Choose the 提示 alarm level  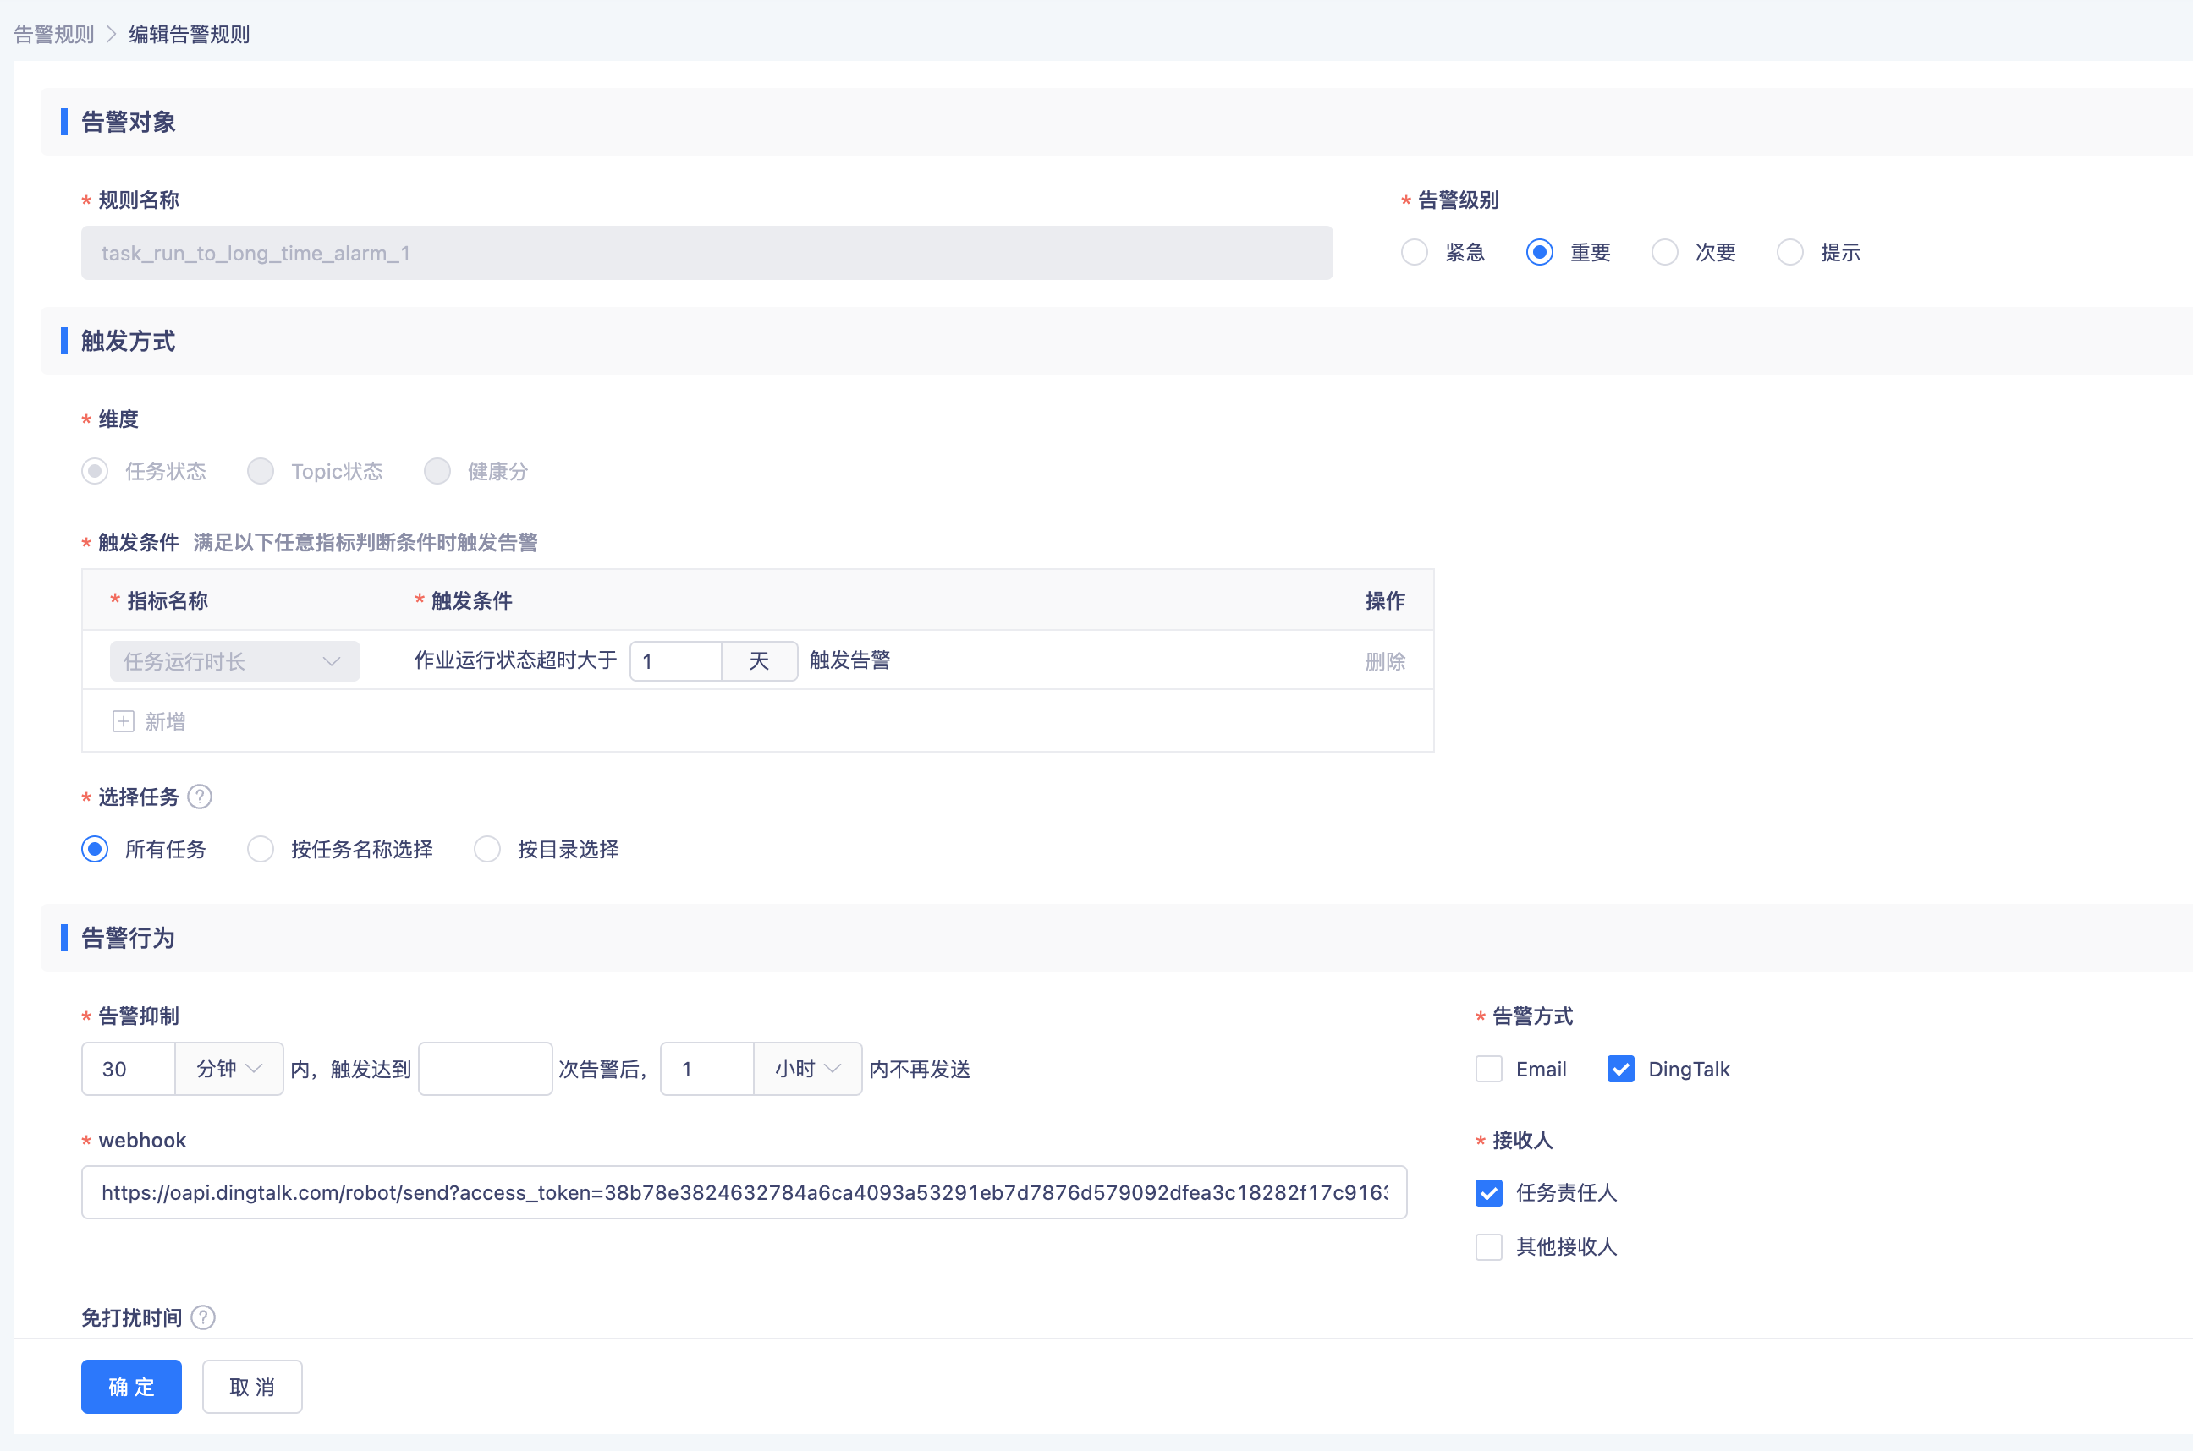click(1789, 253)
